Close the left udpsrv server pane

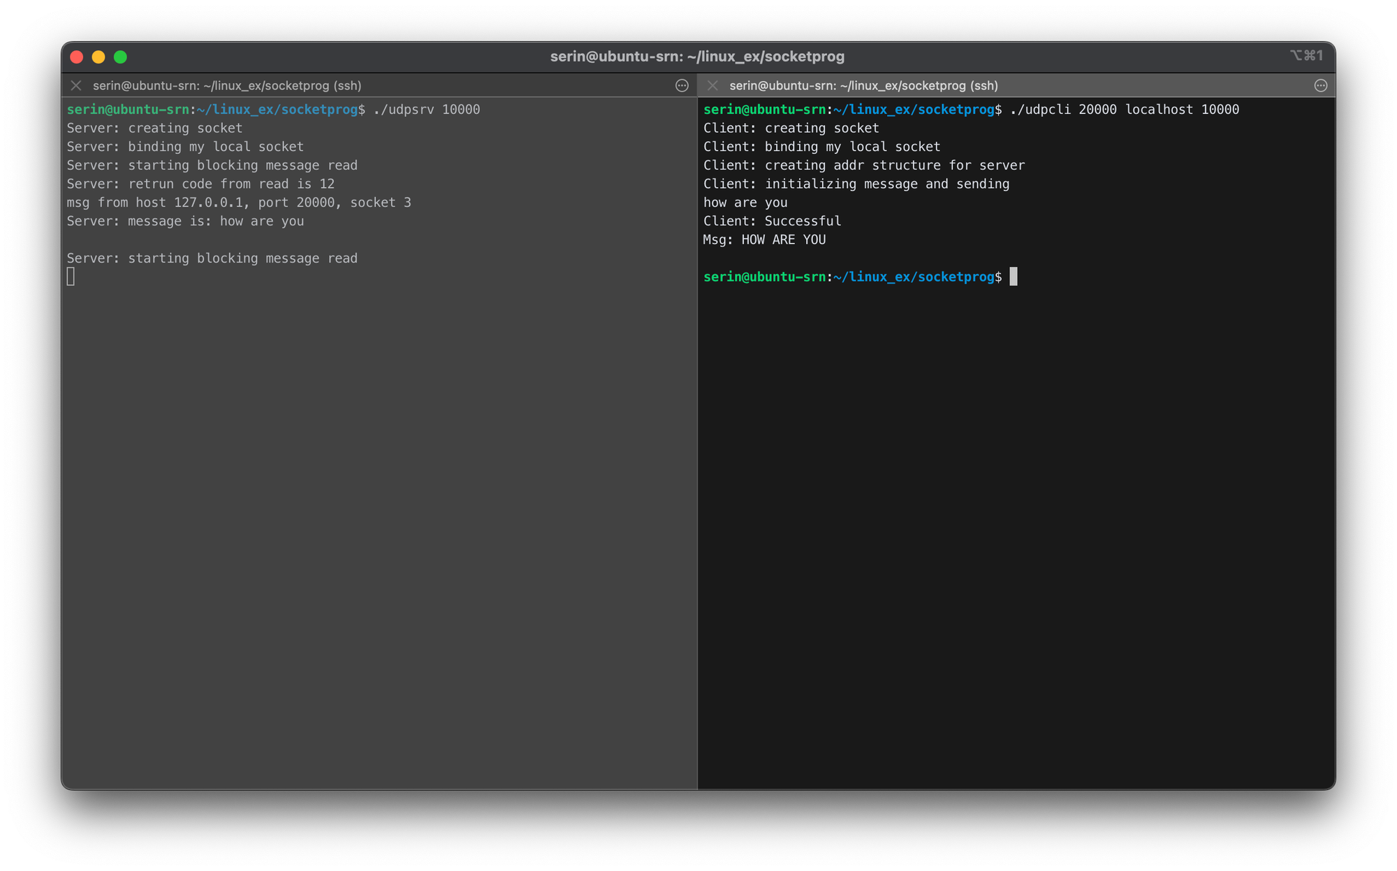click(76, 85)
